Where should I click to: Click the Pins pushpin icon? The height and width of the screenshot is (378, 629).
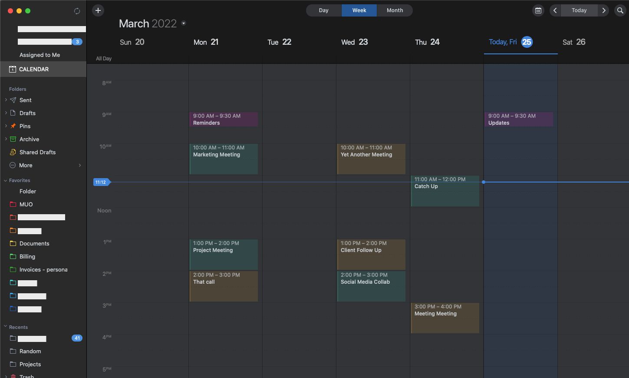pos(12,126)
